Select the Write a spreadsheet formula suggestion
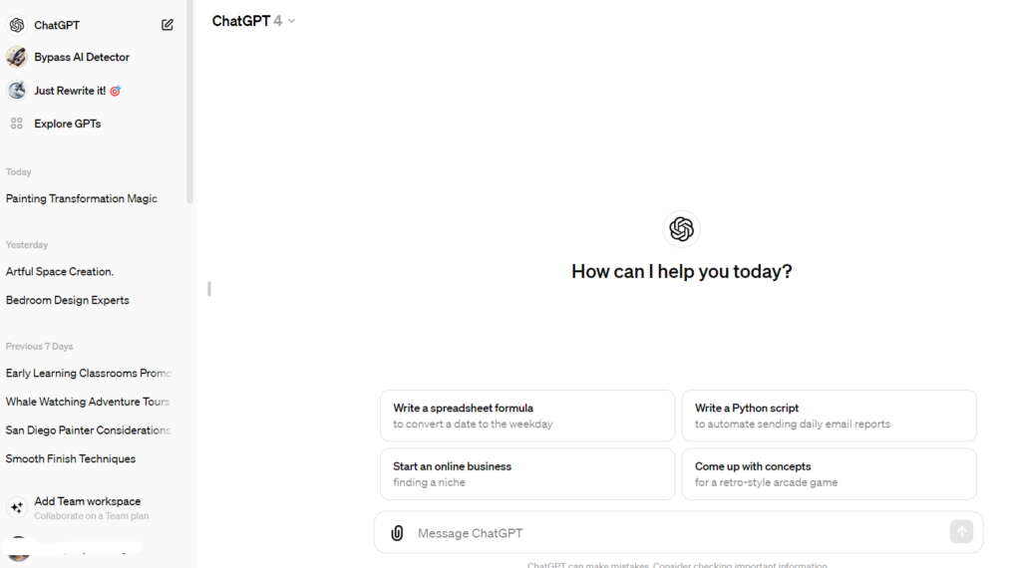This screenshot has height=568, width=1021. coord(527,416)
